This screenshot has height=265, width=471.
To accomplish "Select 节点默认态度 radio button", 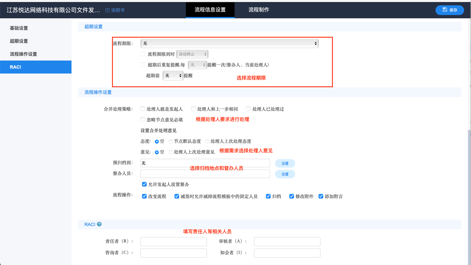I will pos(170,141).
